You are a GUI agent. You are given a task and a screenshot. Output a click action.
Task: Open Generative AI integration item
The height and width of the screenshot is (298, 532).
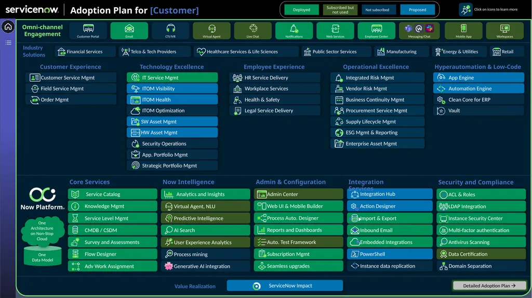tap(206, 266)
